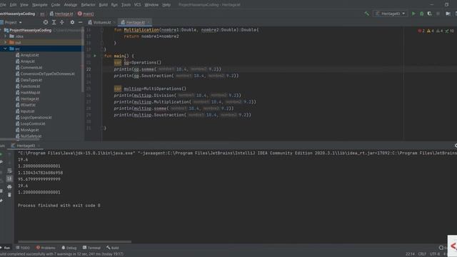Click Run with Coverage icon
This screenshot has width=457, height=257.
[430, 14]
